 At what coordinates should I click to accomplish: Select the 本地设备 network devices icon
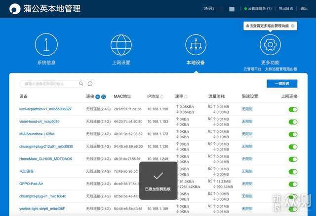coord(196,45)
